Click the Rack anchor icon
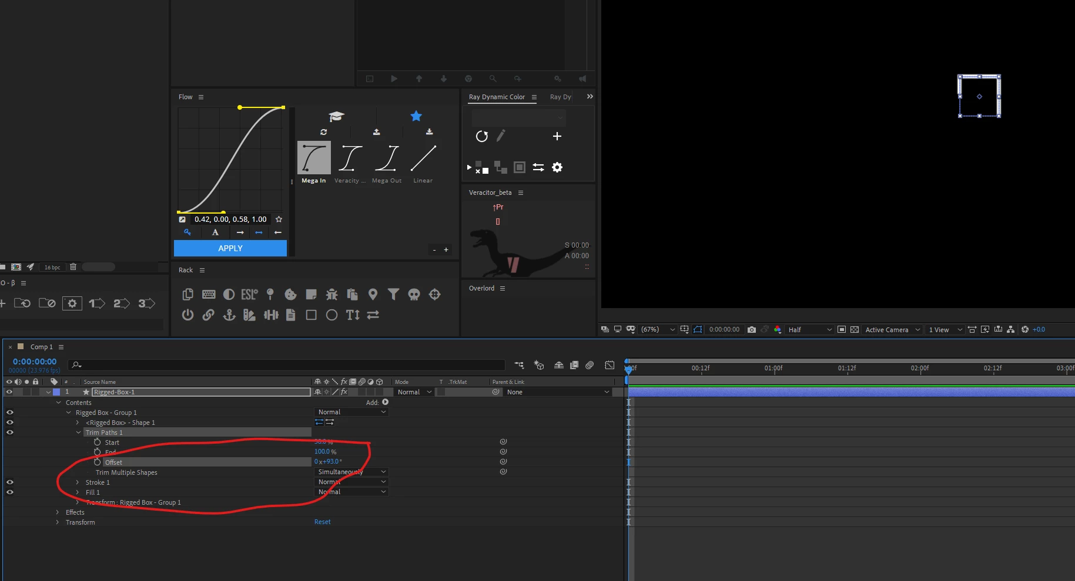This screenshot has width=1075, height=581. (229, 315)
